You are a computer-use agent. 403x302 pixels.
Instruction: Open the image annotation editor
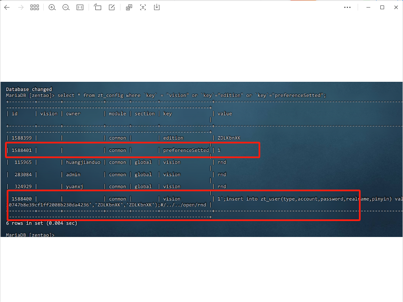tap(111, 7)
